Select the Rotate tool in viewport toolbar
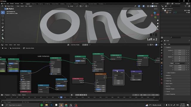Image resolution: width=191 pixels, height=107 pixels. [3, 23]
